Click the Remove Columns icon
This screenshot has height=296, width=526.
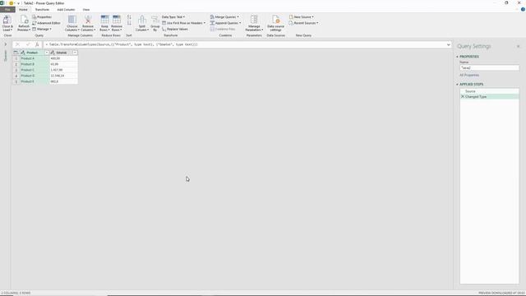click(x=88, y=20)
